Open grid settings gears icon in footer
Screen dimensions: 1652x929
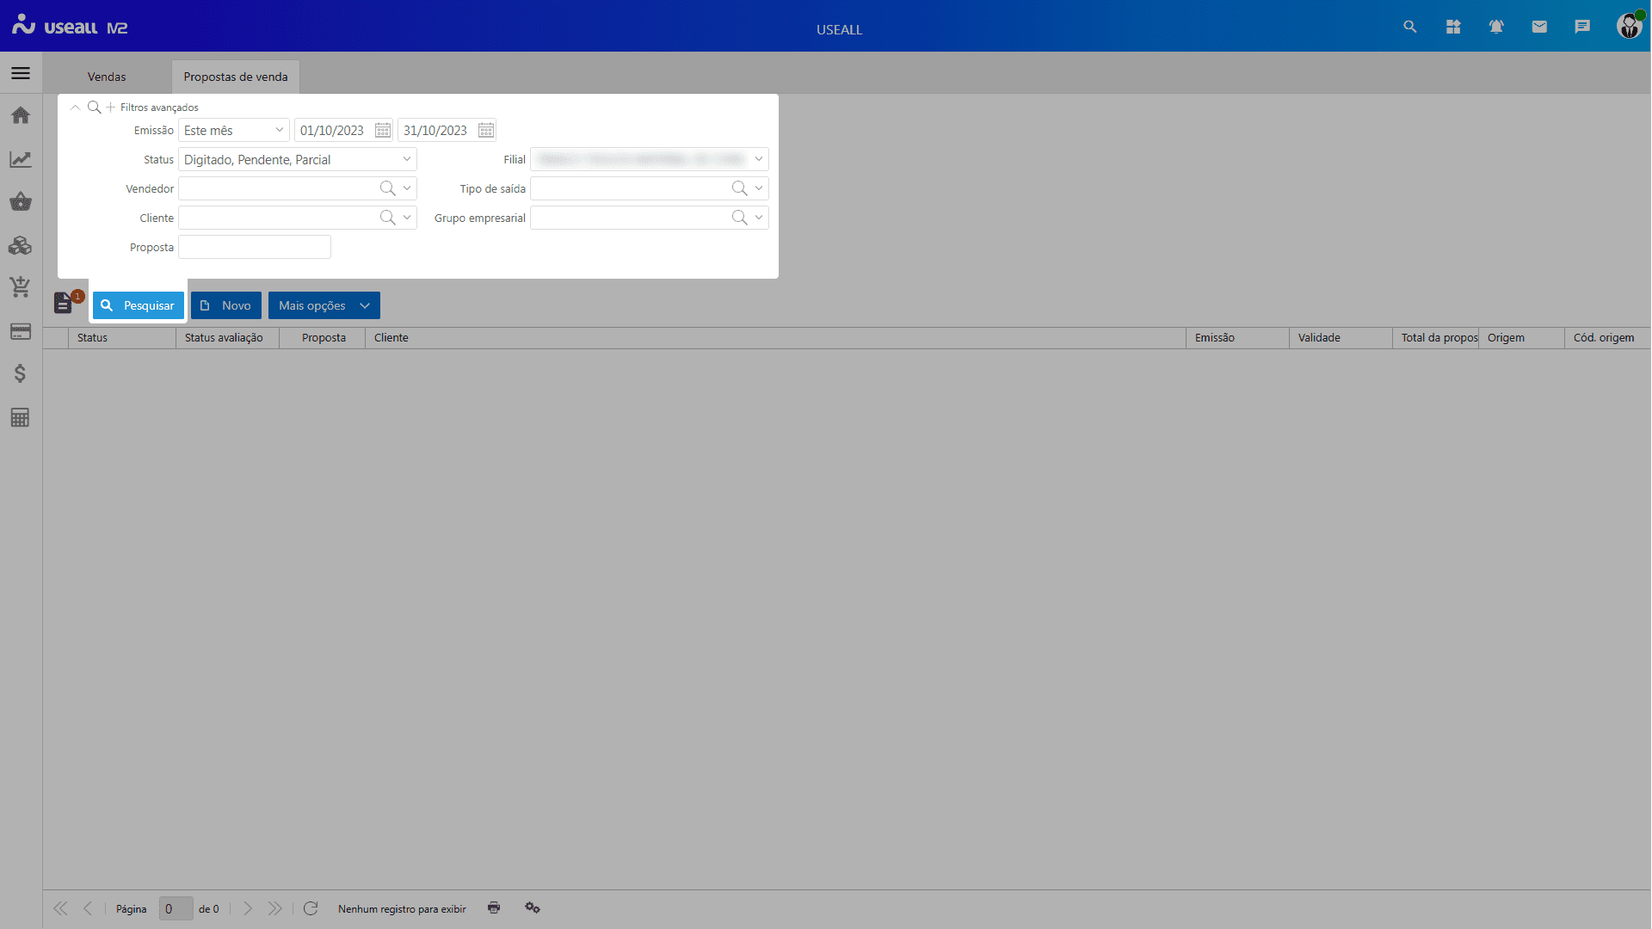(x=533, y=907)
